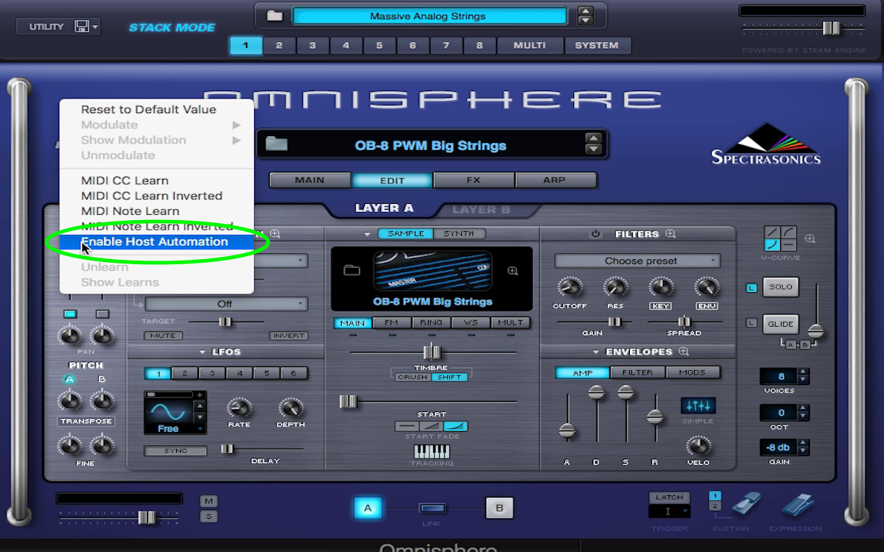Click the LFO waveform plus button
Viewport: 884px width, 552px height.
coord(199,395)
